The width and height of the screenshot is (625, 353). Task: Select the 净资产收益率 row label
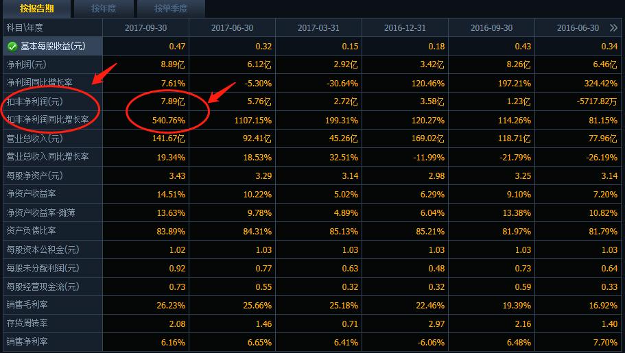click(x=31, y=193)
